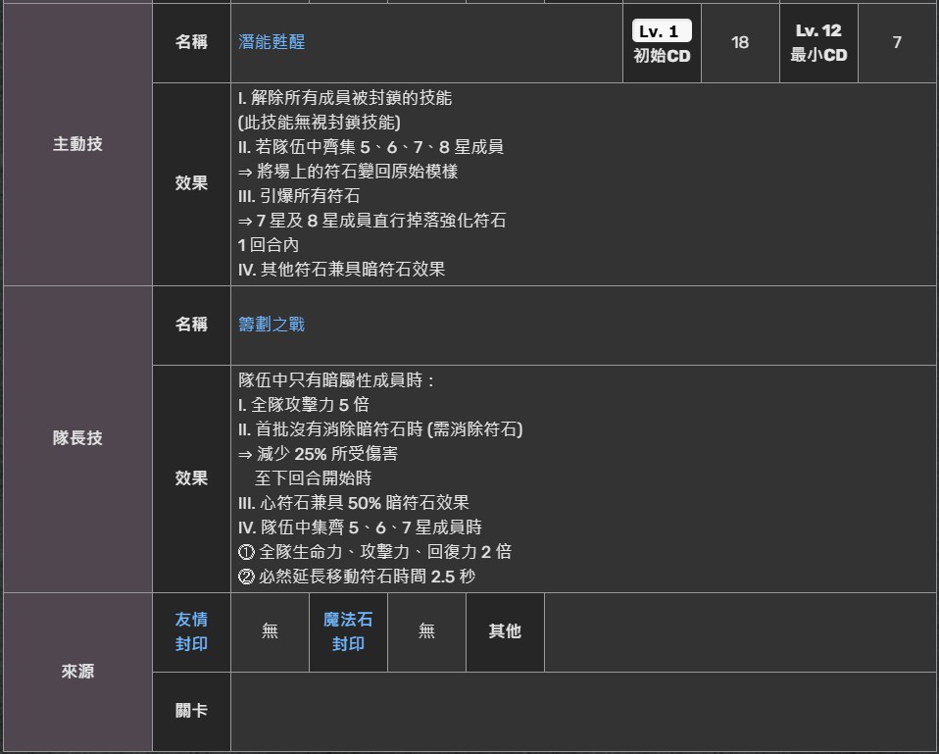
Task: Click 效果 label in the 隊長技 section
Action: [191, 478]
